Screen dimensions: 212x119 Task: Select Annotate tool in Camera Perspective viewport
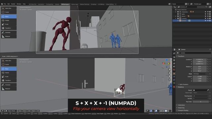pos(9,32)
